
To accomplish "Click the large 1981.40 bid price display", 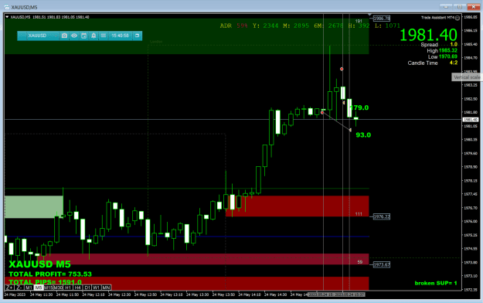I will click(428, 35).
